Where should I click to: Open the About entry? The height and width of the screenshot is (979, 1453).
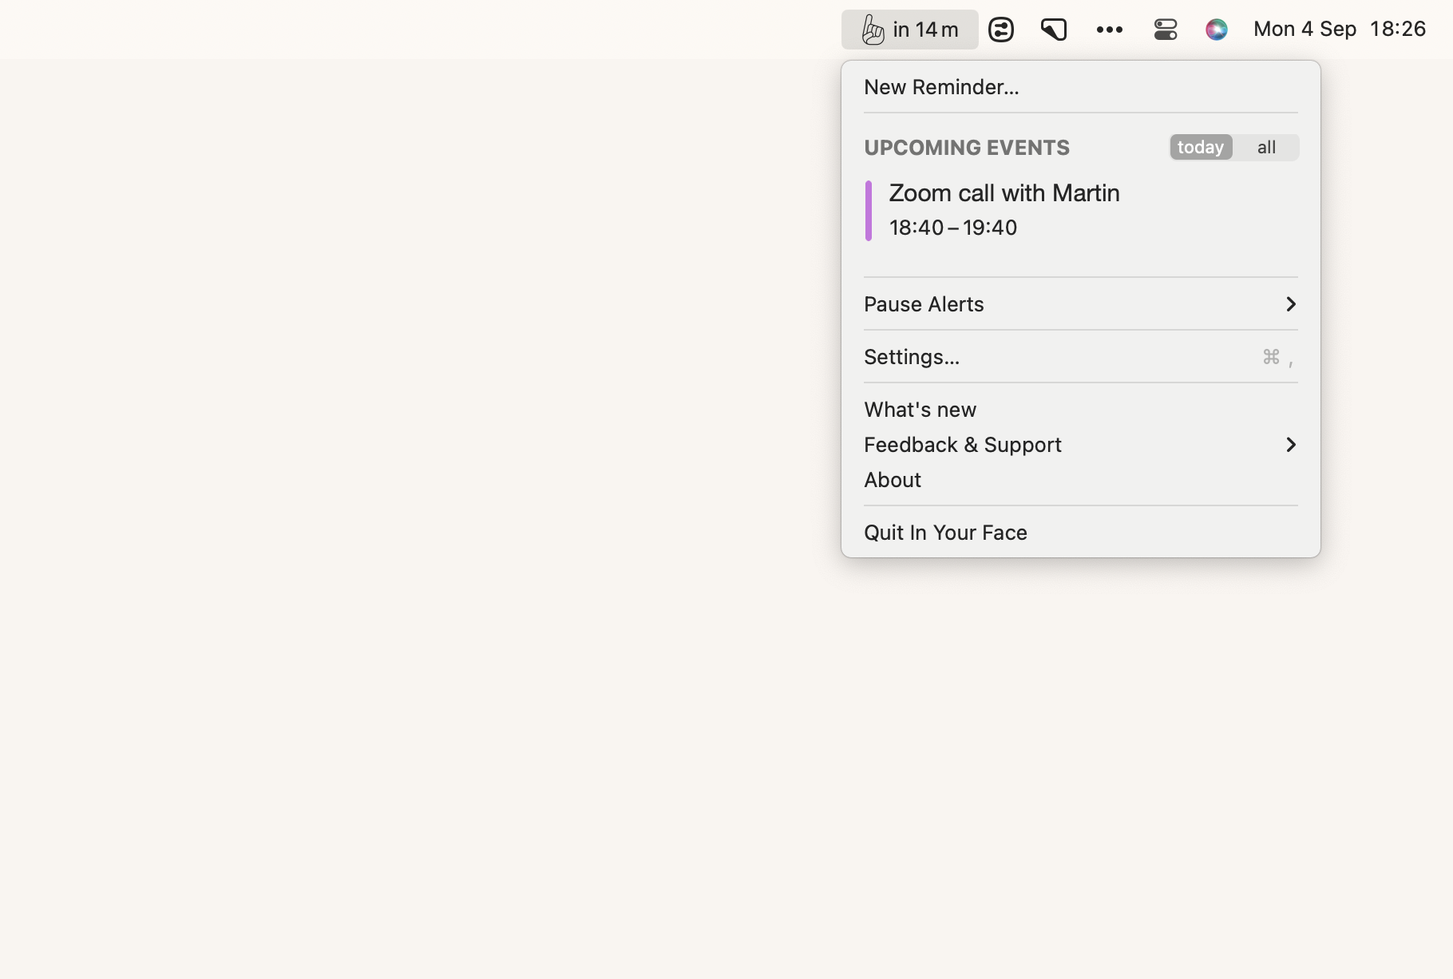(x=892, y=480)
